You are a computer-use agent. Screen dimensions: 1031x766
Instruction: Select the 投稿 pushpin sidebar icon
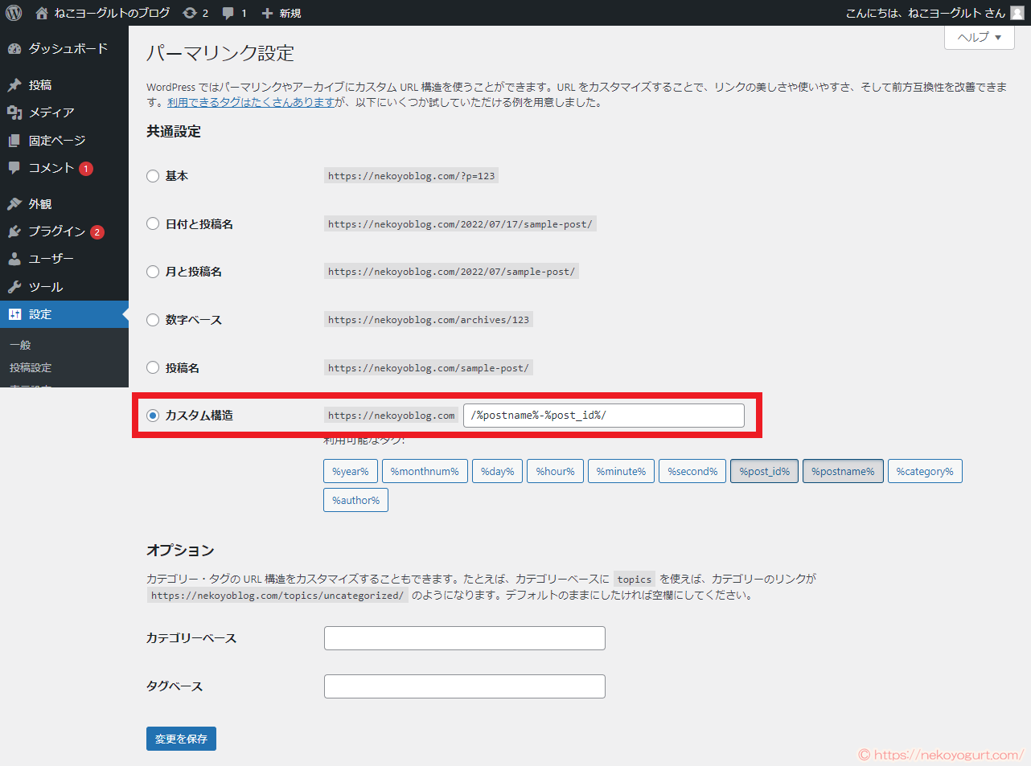click(15, 84)
